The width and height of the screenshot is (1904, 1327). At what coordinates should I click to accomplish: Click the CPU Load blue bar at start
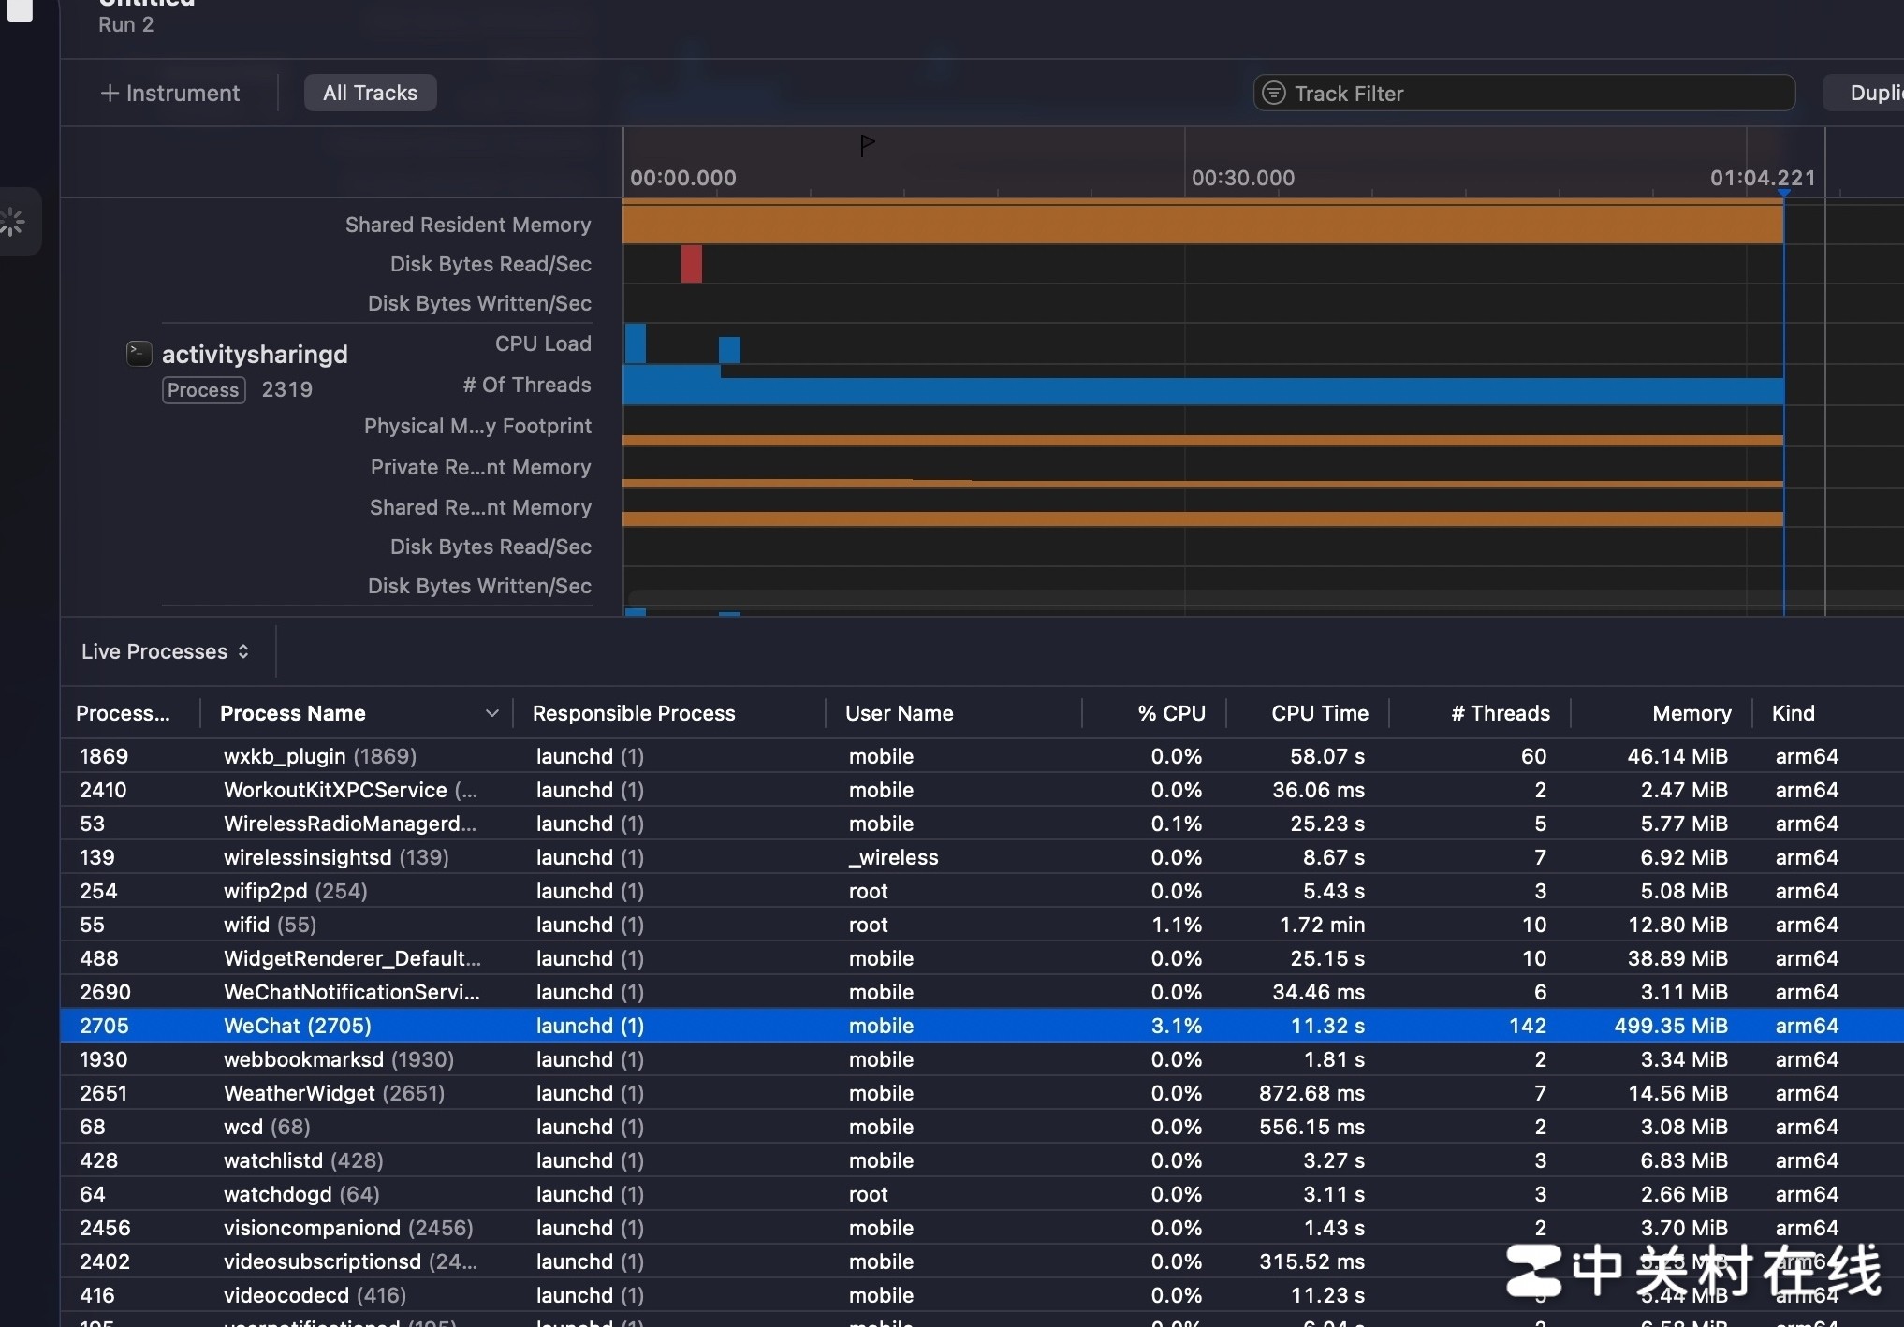635,344
